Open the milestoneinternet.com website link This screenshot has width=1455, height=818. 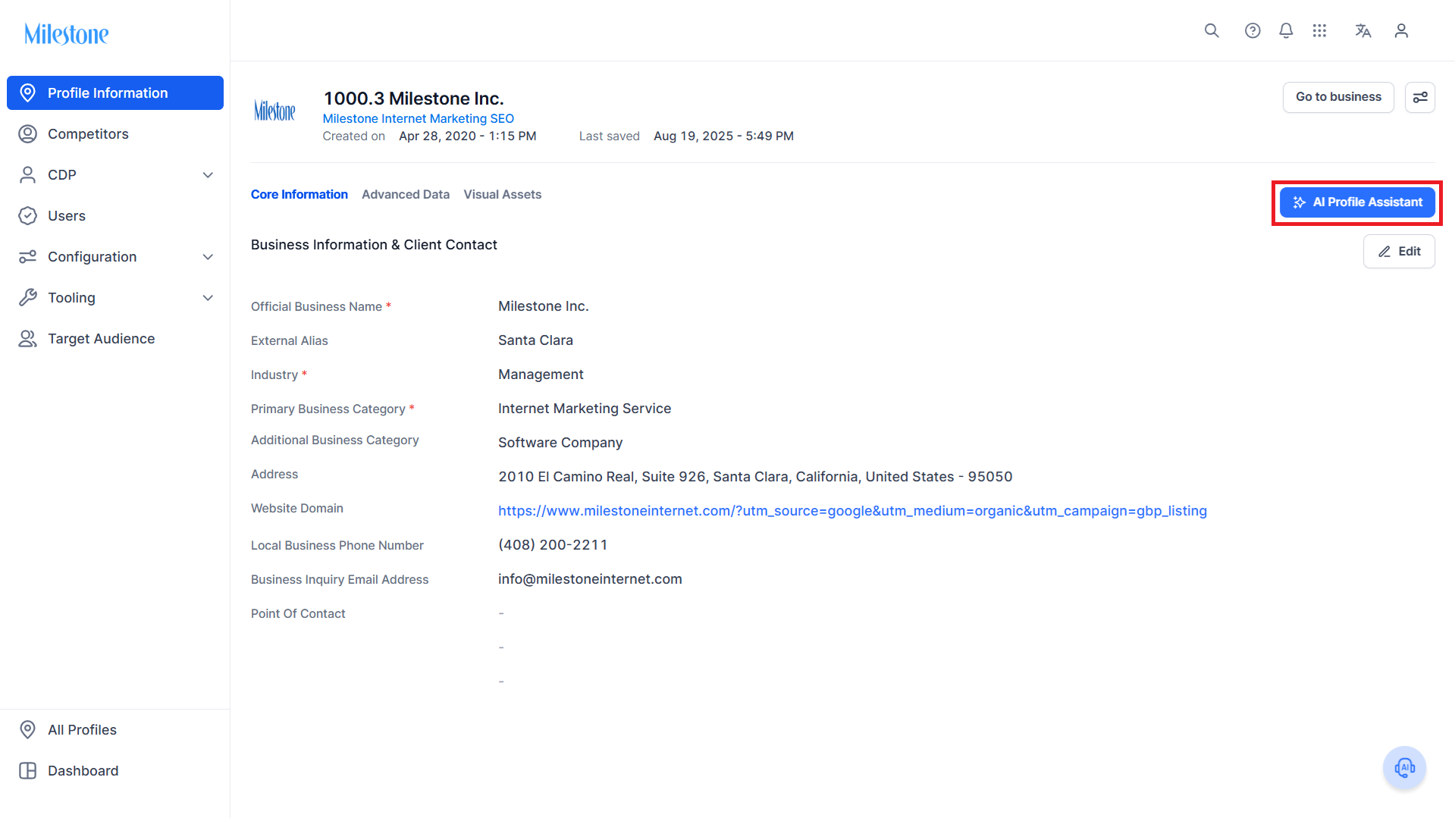(x=852, y=511)
